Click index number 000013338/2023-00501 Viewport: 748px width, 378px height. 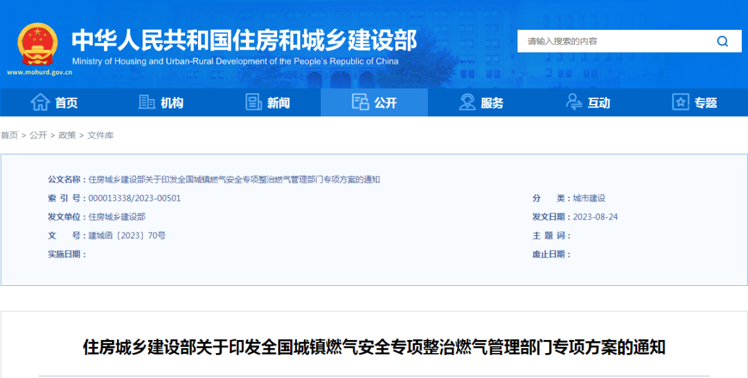134,198
